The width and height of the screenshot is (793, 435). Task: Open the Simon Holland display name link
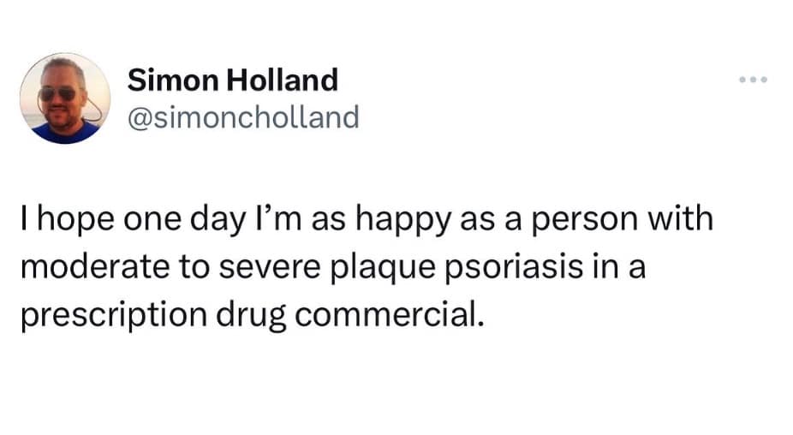(232, 81)
